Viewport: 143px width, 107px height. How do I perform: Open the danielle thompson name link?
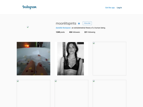coord(63,28)
